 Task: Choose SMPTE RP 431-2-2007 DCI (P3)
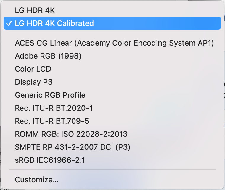click(x=73, y=147)
